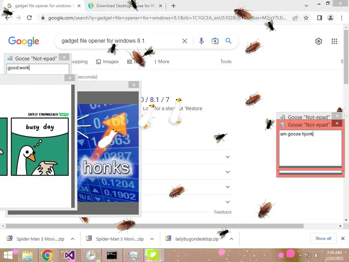Click inside 'good work' Not-epad text area
Viewport: 349px width, 262px height.
pyautogui.click(x=38, y=69)
